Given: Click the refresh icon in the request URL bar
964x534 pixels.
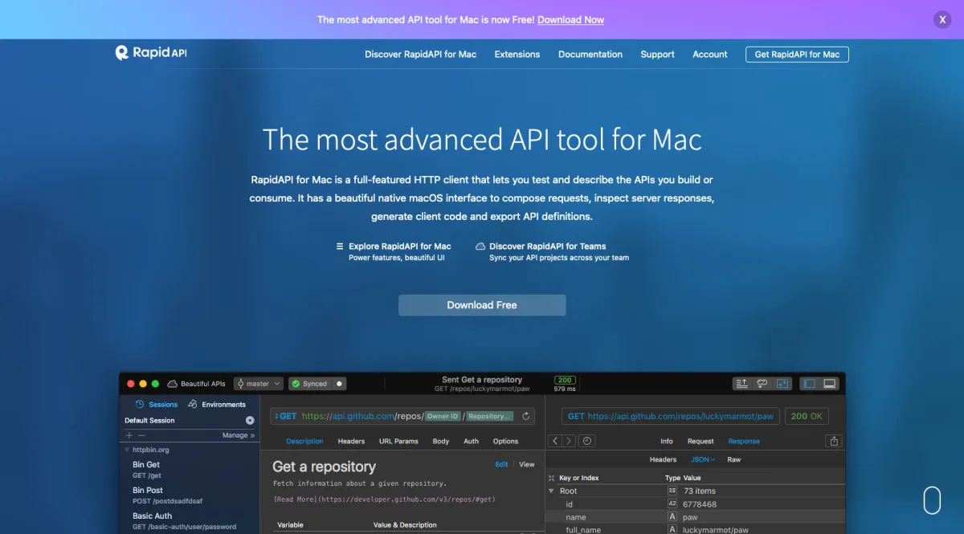Looking at the screenshot, I should [526, 416].
